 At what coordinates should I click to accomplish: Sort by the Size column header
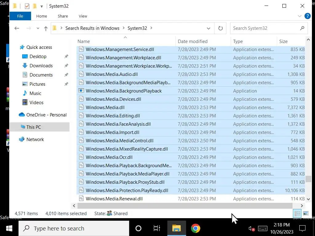pos(291,41)
